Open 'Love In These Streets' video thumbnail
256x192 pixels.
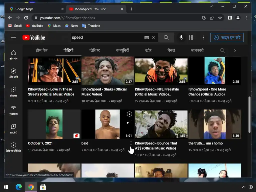click(x=54, y=70)
